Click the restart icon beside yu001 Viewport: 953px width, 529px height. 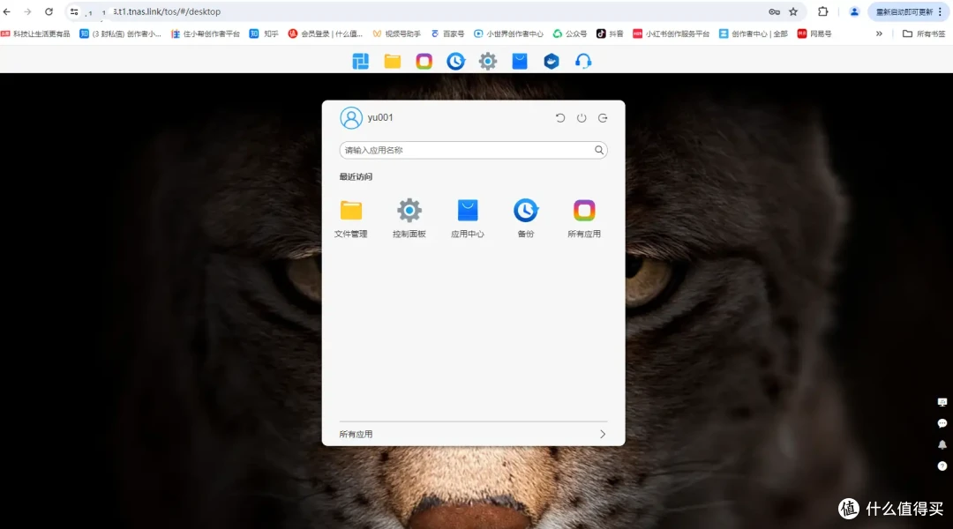point(560,118)
